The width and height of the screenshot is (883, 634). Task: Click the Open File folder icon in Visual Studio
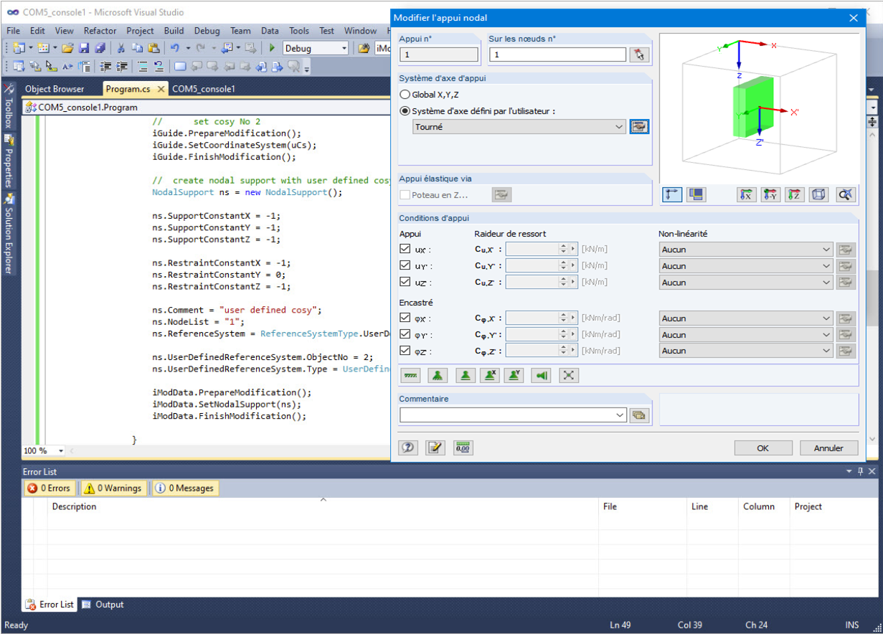click(x=67, y=48)
